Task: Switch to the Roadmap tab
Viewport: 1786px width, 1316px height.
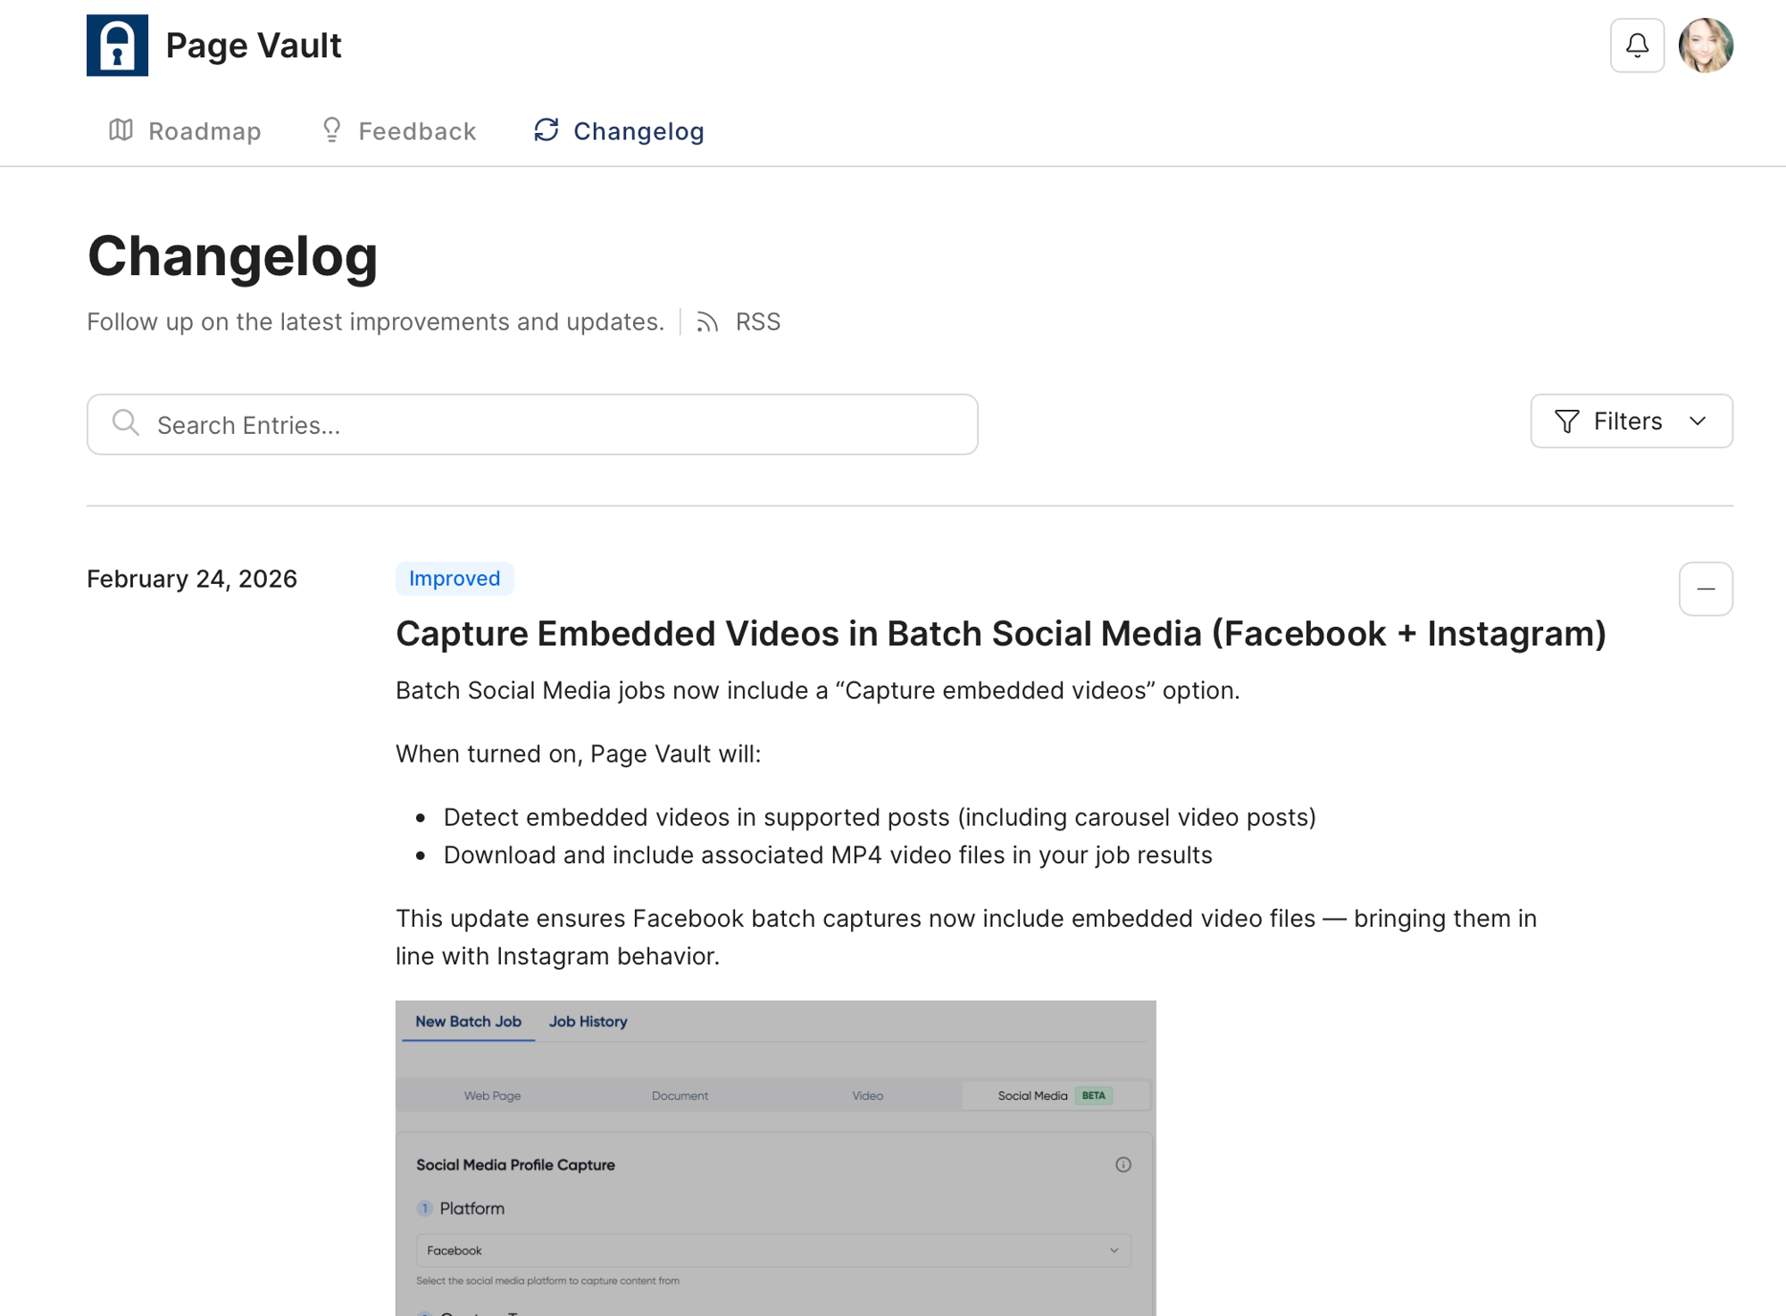Action: [x=204, y=131]
